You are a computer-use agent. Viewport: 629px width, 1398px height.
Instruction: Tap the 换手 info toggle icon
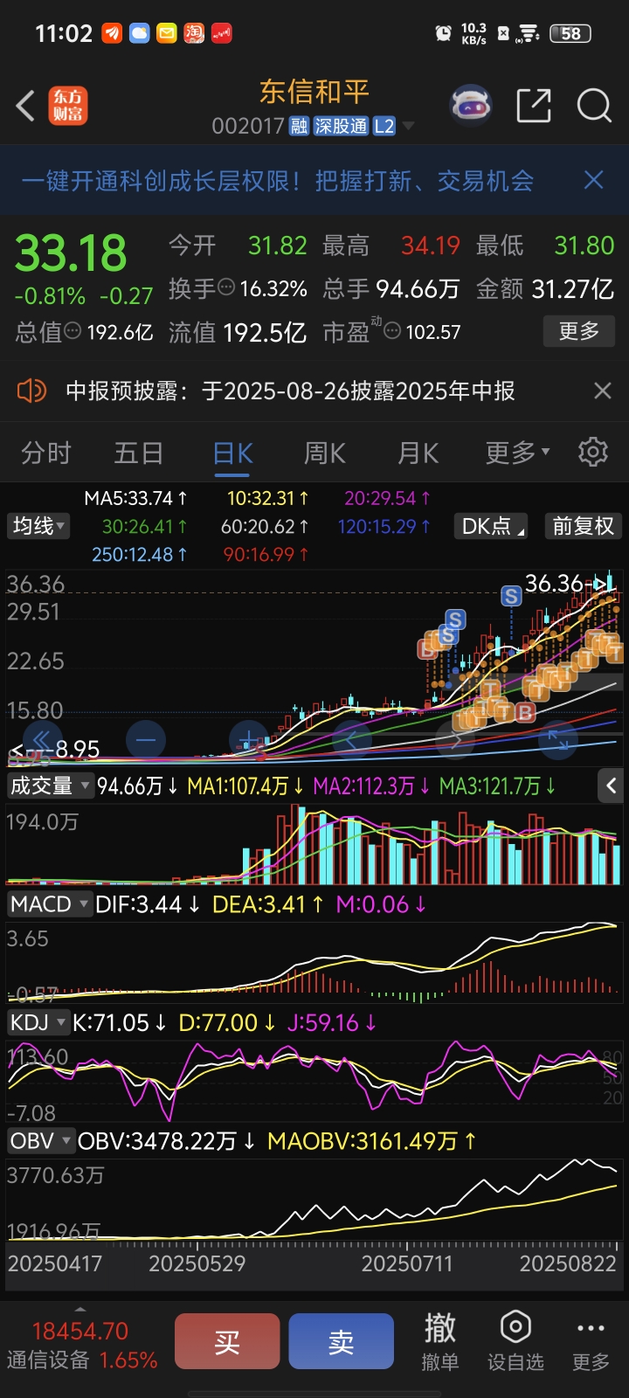pos(226,287)
